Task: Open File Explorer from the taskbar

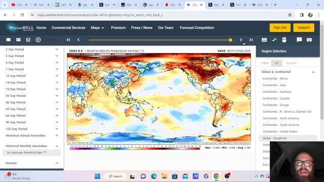Action: (164, 176)
